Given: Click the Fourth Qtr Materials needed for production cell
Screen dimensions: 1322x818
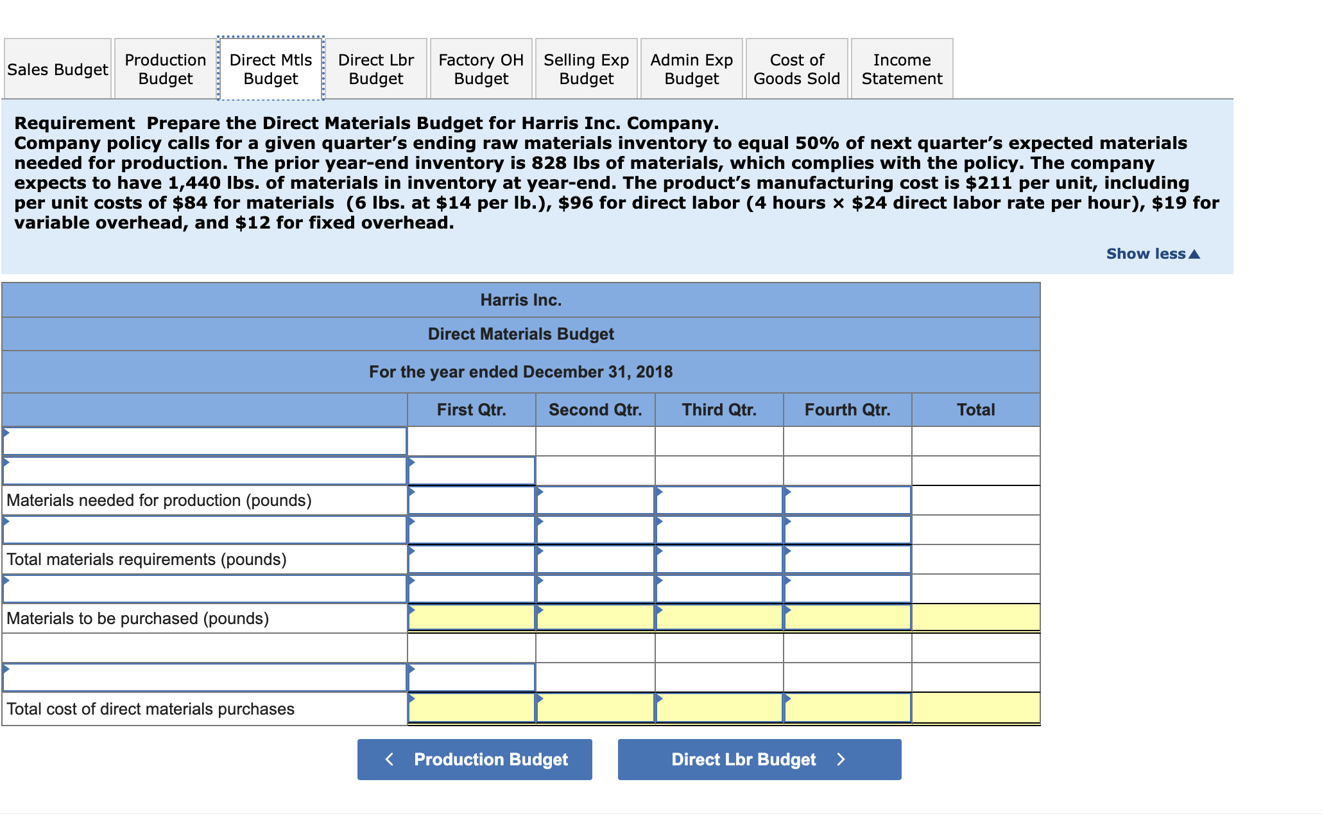Looking at the screenshot, I should [847, 500].
